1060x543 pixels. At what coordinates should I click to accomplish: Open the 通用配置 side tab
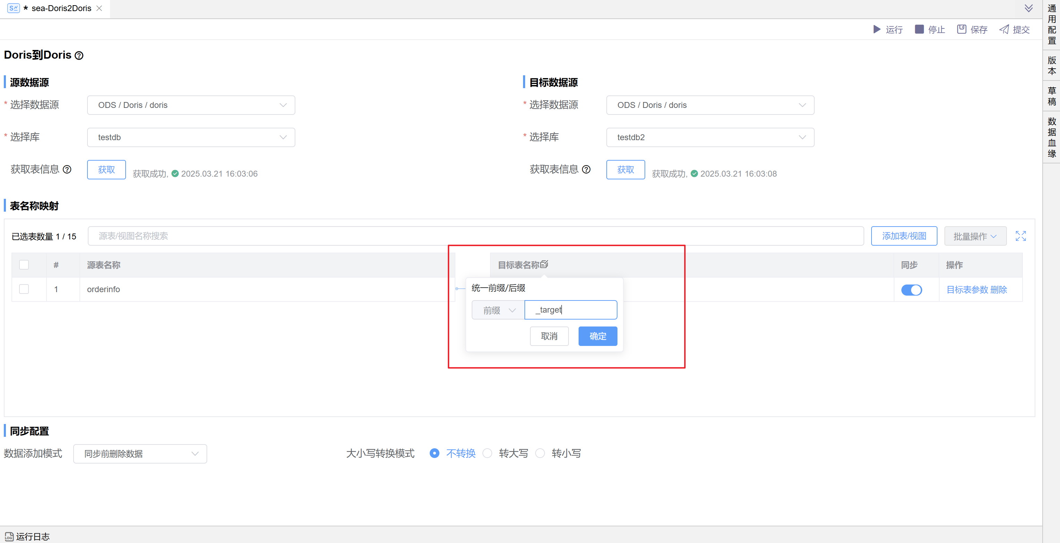pyautogui.click(x=1052, y=25)
